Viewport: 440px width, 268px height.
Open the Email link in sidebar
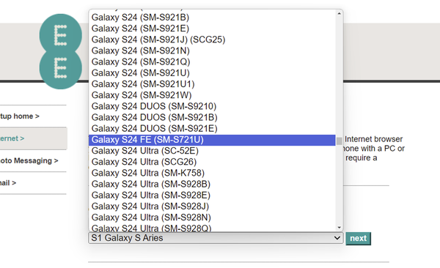(8, 183)
